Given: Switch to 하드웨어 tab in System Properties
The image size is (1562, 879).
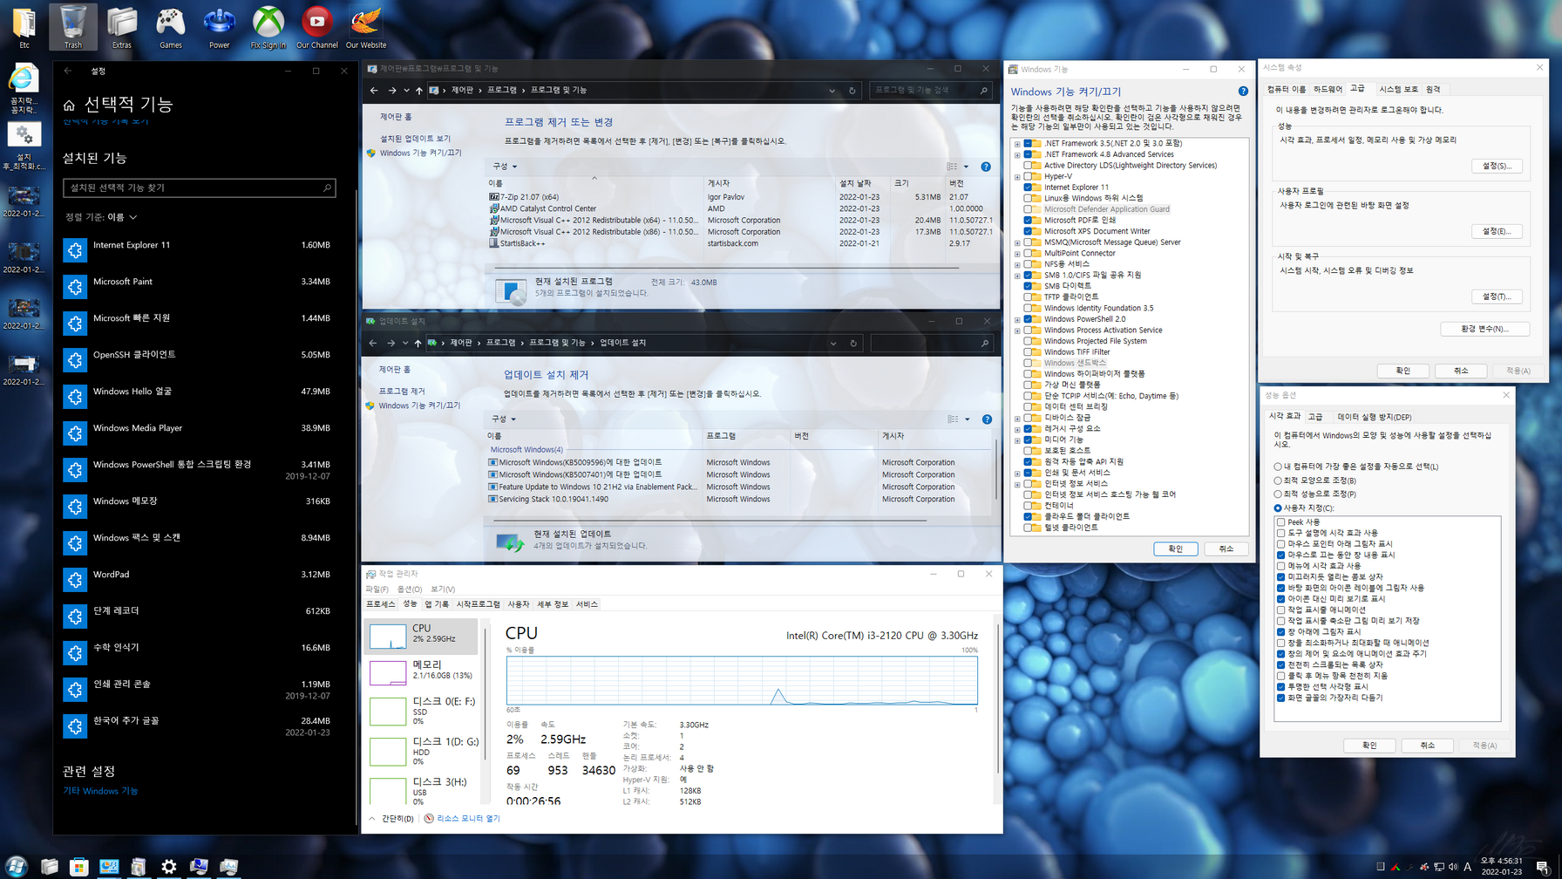Looking at the screenshot, I should tap(1328, 90).
